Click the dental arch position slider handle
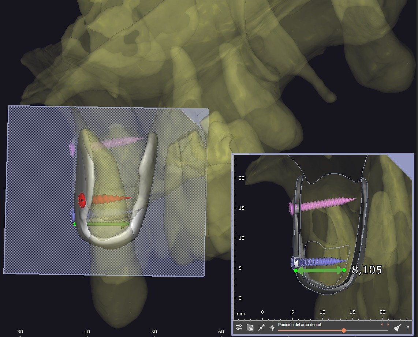418x337 pixels. pyautogui.click(x=343, y=330)
